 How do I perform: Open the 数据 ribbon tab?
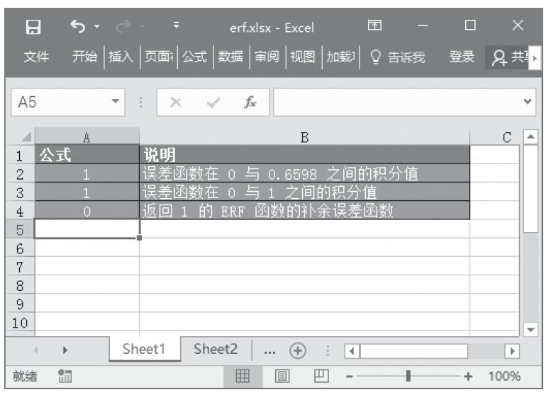click(231, 57)
